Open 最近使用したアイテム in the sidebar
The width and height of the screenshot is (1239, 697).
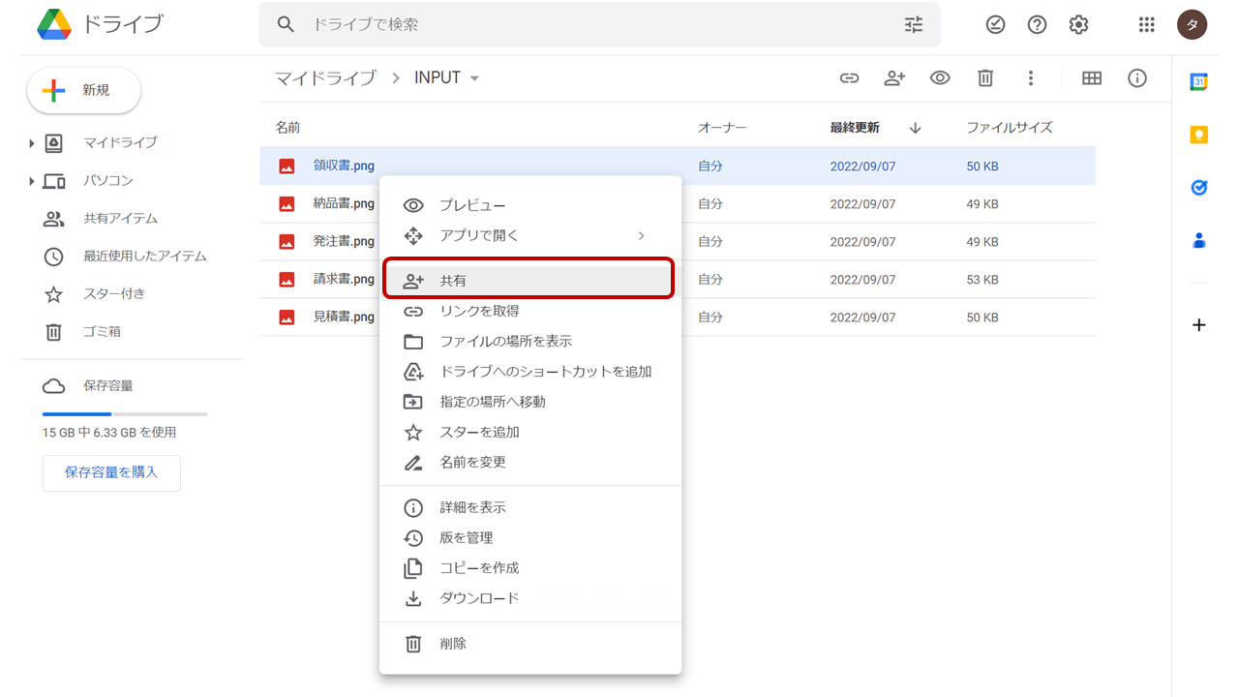pos(145,257)
